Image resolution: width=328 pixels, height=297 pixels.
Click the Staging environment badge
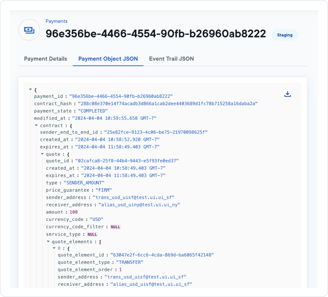pos(285,35)
